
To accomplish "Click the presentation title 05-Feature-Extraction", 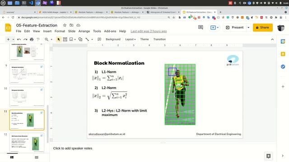I will click(x=37, y=25).
